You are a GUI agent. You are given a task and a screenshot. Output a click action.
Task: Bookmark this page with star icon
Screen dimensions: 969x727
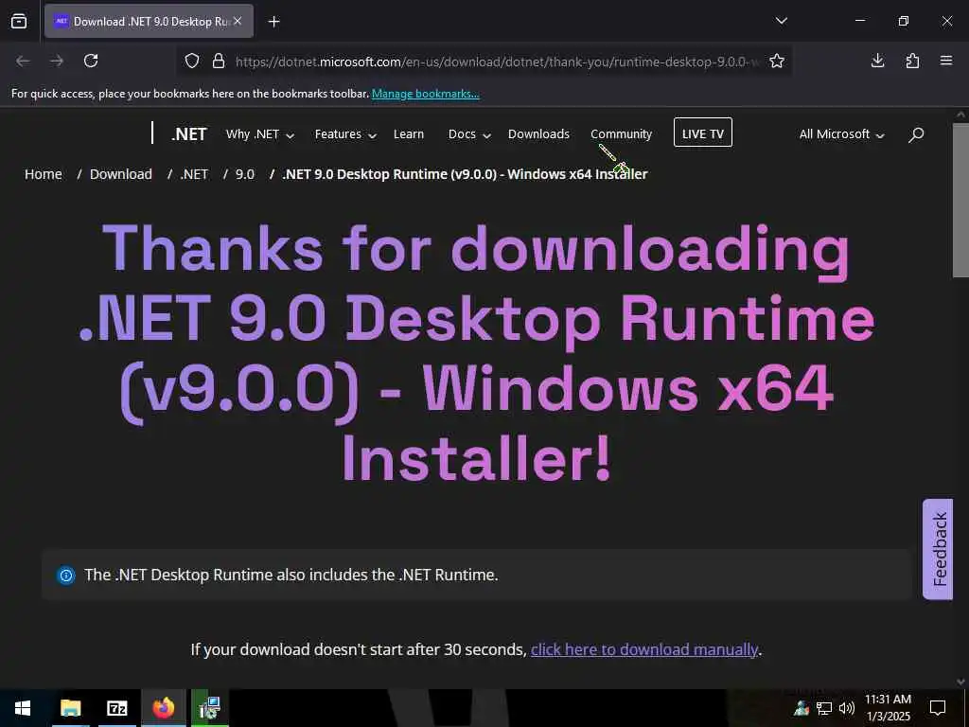777,62
